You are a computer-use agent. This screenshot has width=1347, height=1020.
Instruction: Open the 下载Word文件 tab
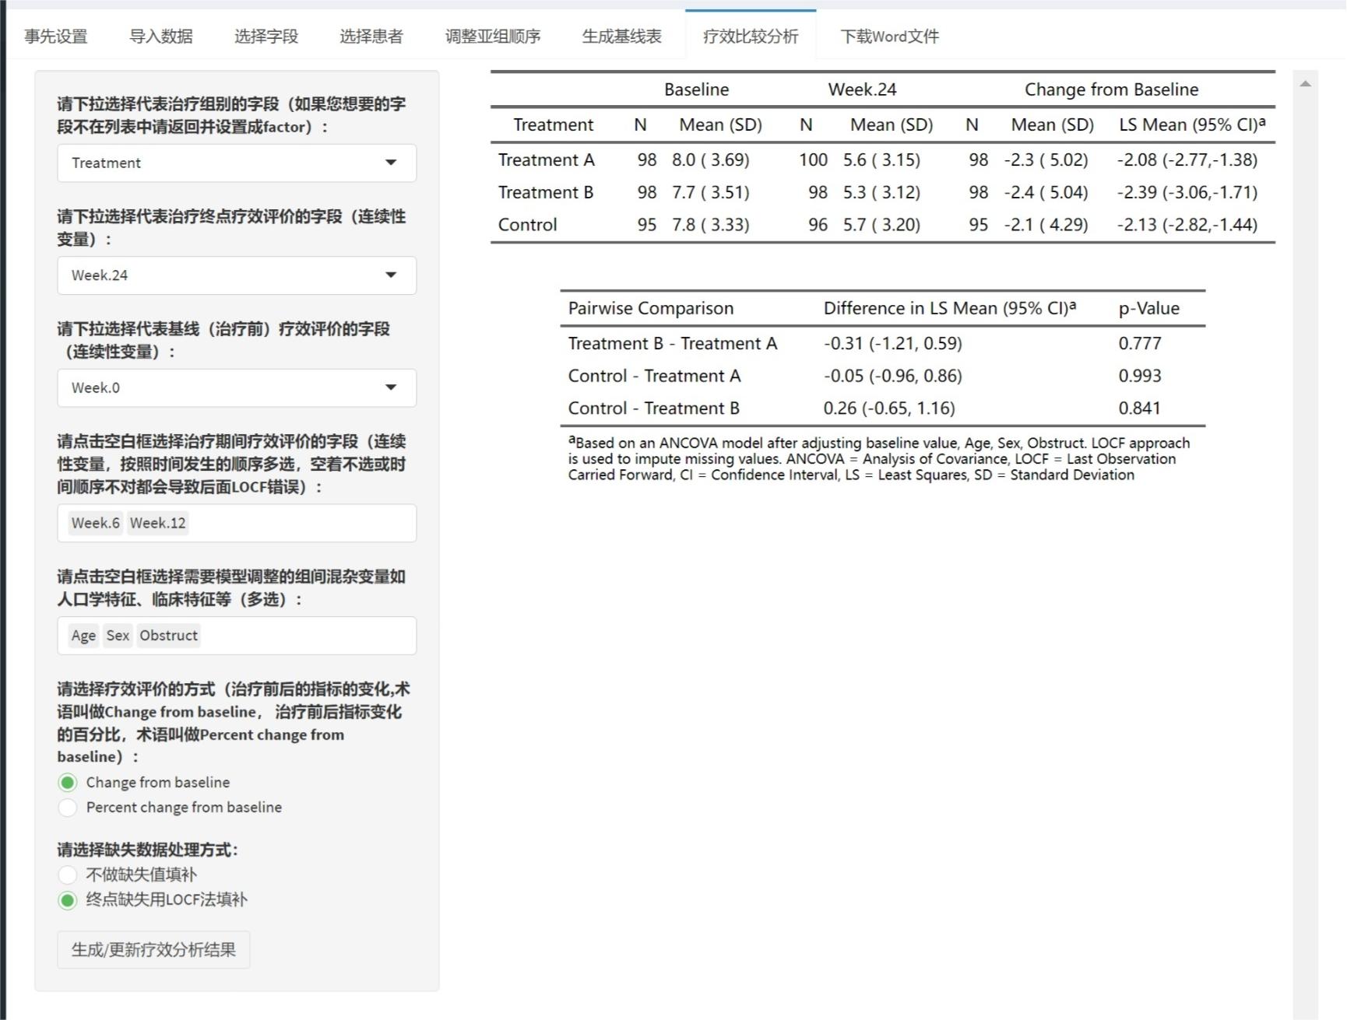[890, 37]
